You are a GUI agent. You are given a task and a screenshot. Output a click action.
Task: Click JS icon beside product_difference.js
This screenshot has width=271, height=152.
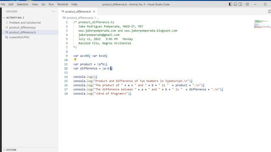click(x=7, y=27)
